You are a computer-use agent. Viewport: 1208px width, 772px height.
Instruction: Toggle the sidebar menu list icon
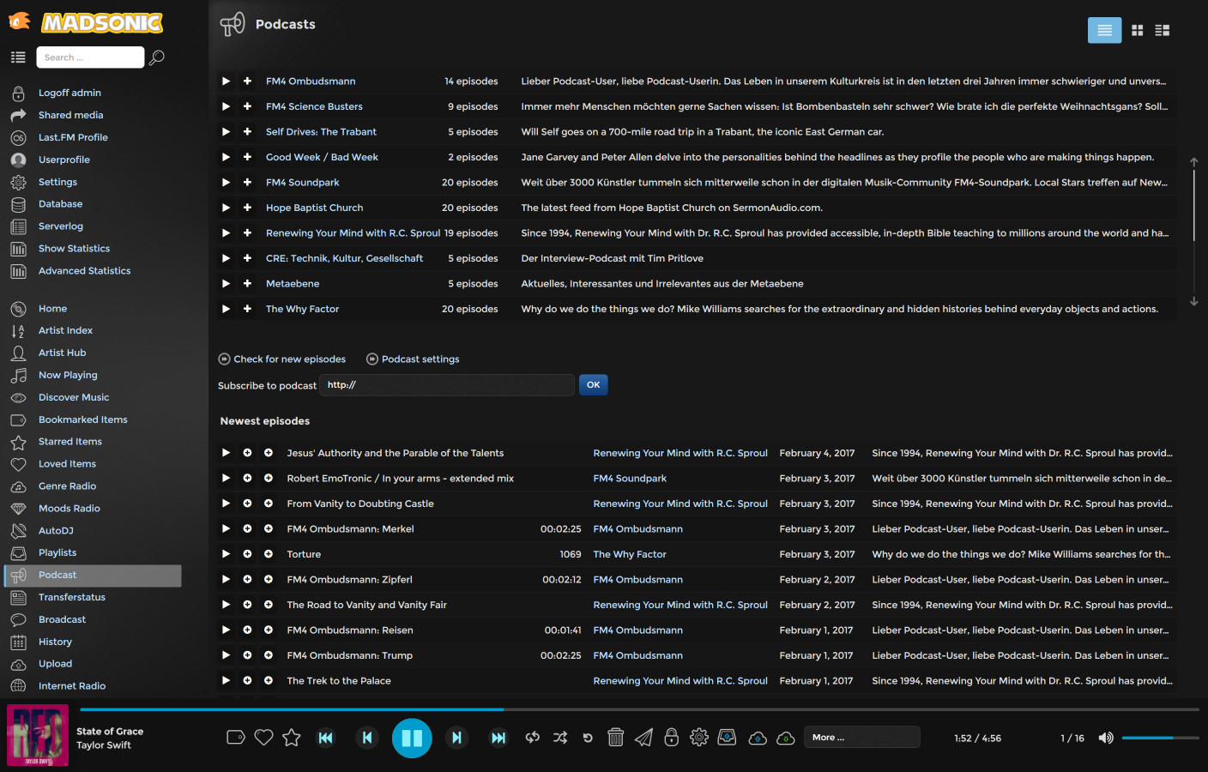pyautogui.click(x=18, y=57)
